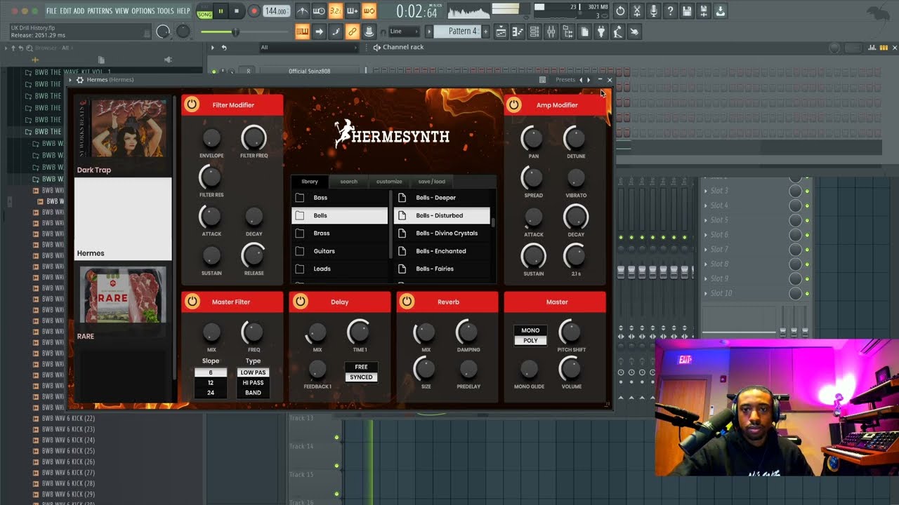Load the Bells - Fairies preset
The height and width of the screenshot is (505, 899).
pos(442,269)
